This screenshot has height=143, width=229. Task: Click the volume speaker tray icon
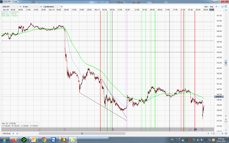(198, 140)
